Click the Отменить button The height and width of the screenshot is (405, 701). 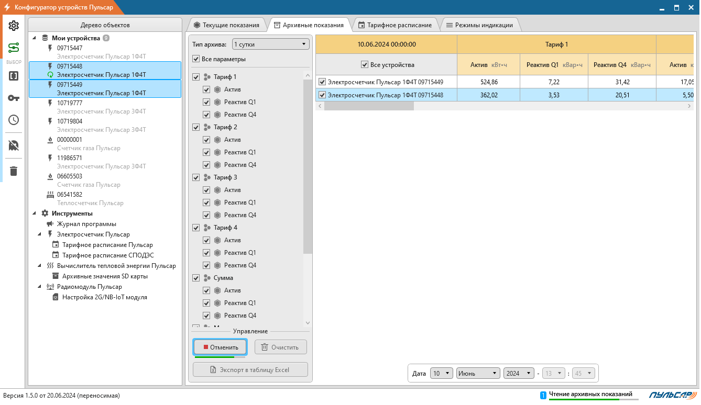(220, 347)
